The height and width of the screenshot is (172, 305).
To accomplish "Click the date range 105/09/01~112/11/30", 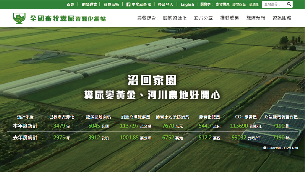I will coord(282,148).
